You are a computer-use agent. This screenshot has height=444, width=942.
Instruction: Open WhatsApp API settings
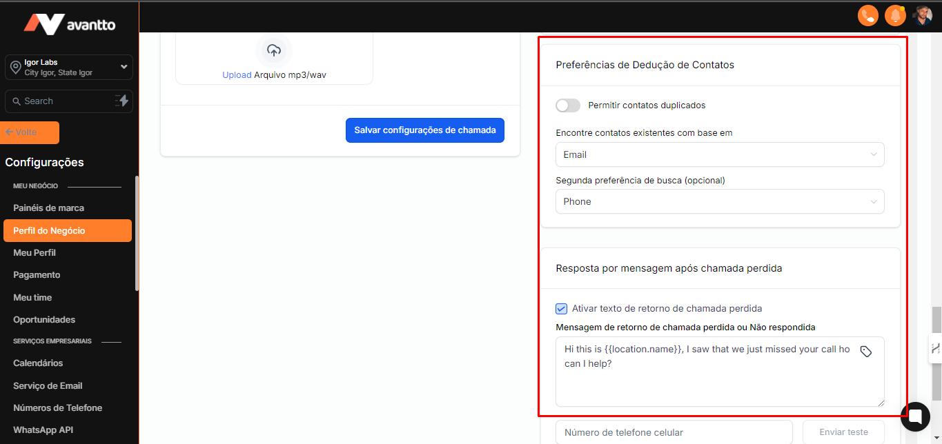43,430
